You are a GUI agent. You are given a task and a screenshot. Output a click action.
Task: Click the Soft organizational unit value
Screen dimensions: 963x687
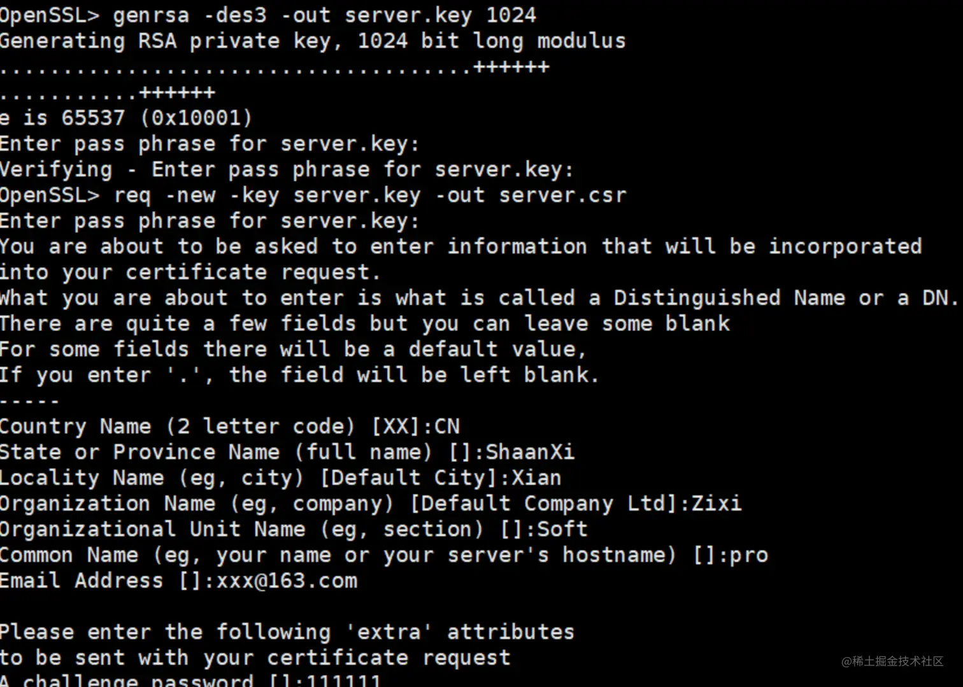pyautogui.click(x=562, y=528)
